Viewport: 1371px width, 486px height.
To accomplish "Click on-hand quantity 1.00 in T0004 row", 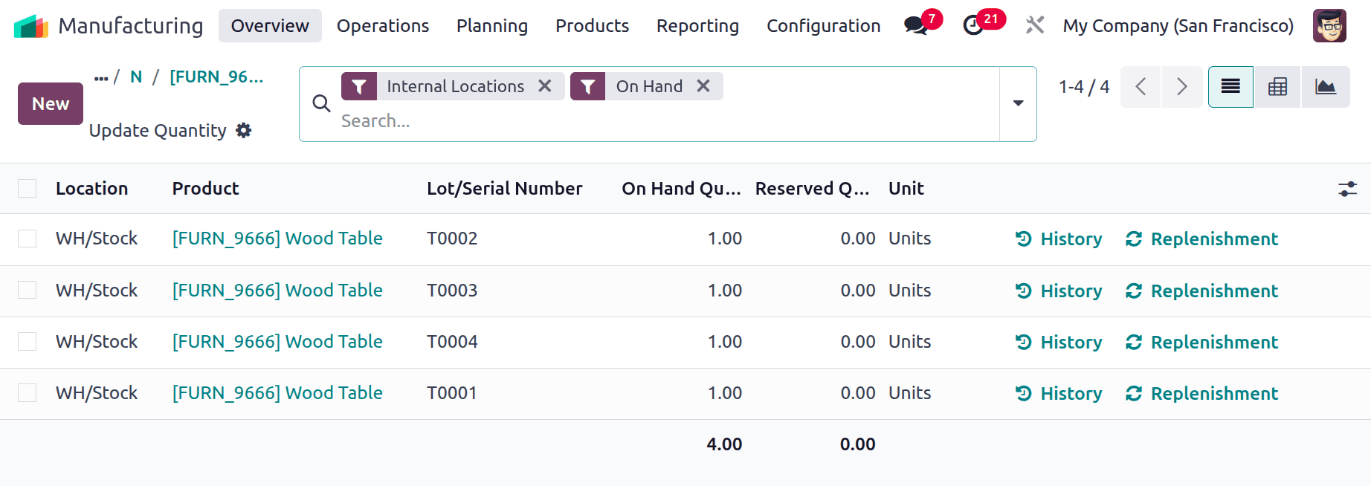I will tap(725, 342).
